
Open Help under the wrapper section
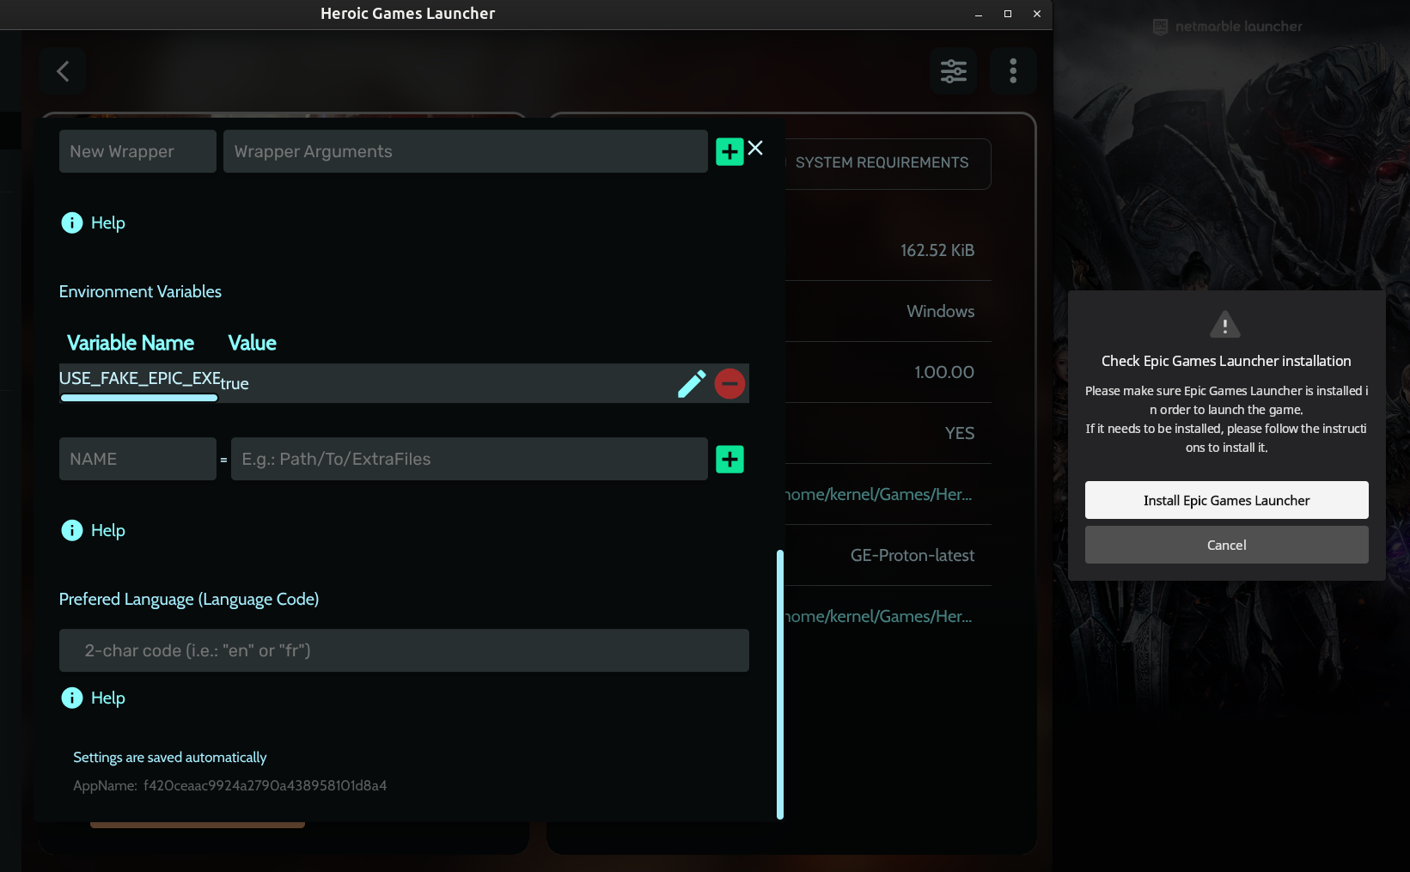[93, 223]
